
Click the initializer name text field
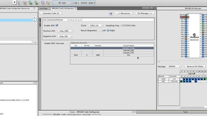(118, 20)
